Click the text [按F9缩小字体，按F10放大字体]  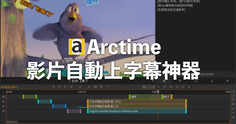(178, 2)
